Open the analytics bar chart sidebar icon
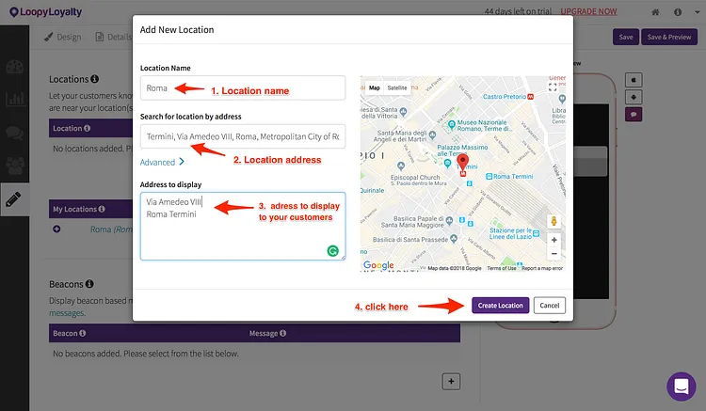Screen dimensions: 706x411 (x=15, y=99)
